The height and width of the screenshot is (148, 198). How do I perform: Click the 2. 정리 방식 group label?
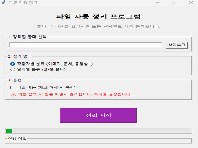19,56
